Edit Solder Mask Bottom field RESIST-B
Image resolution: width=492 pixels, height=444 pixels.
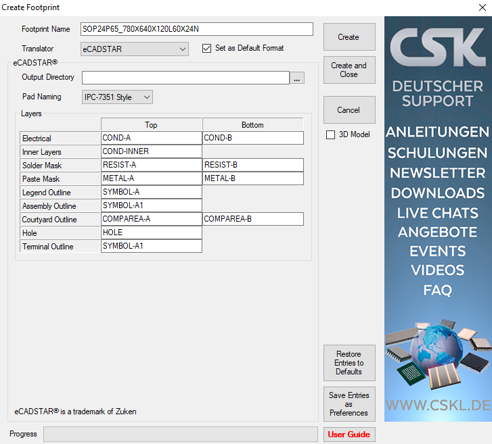[253, 165]
